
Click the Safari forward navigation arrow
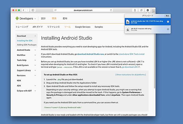tap(27, 10)
